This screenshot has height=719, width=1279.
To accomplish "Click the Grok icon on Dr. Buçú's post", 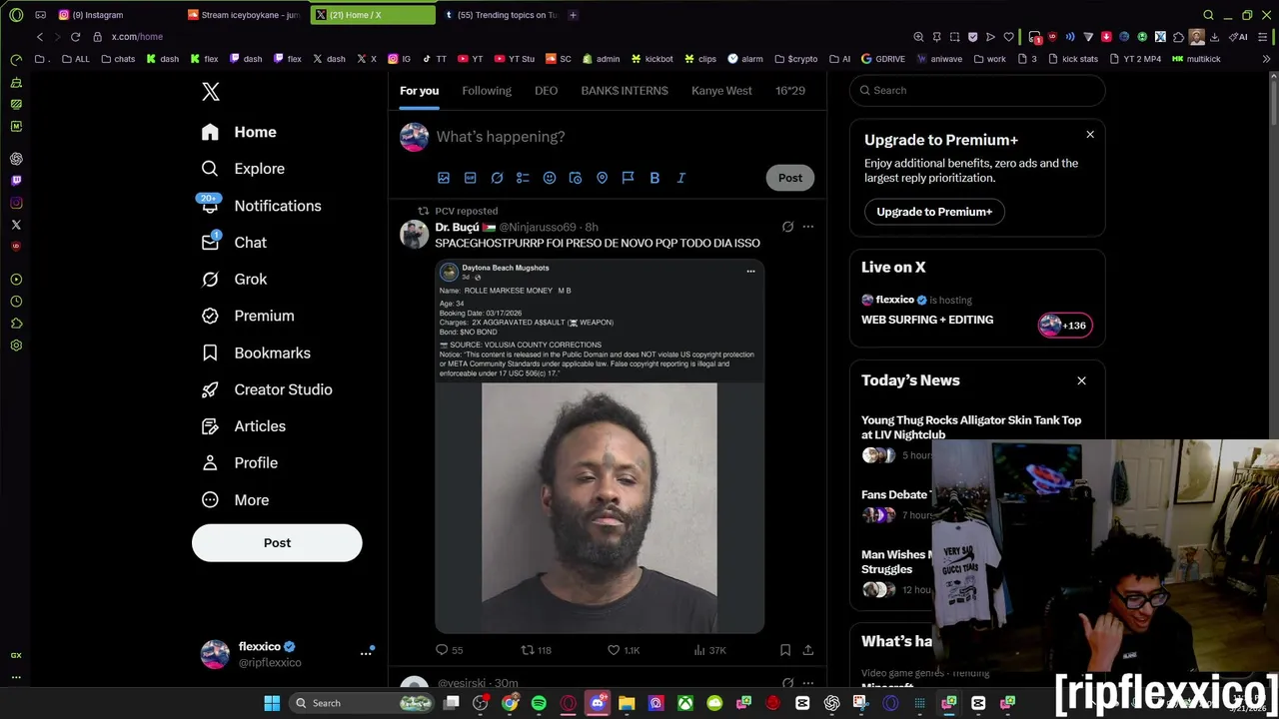I will pyautogui.click(x=787, y=227).
